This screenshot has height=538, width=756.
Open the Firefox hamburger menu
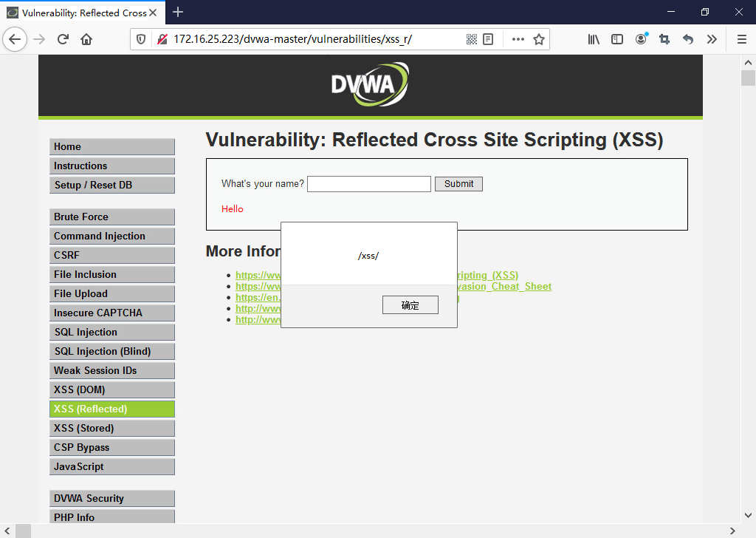pyautogui.click(x=742, y=39)
